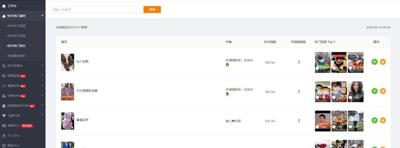Open the 忙忙碌碌的活着 music cover image
Screen dimensions: 400x148
68,92
